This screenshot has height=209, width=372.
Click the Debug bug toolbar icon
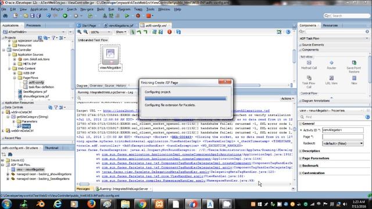[138, 16]
